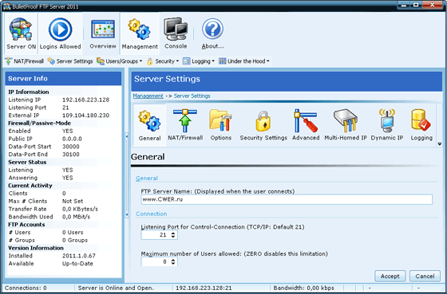Click the FTP Server Name input field
This screenshot has width=447, height=294.
tap(287, 199)
